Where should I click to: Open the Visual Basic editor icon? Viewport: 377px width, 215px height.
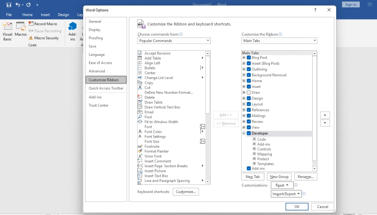pyautogui.click(x=7, y=32)
